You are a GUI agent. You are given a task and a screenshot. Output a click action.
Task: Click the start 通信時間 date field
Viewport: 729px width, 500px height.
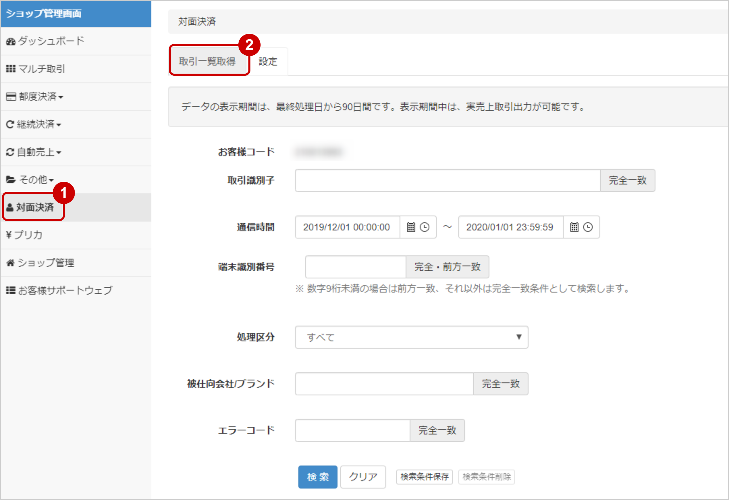tap(347, 227)
